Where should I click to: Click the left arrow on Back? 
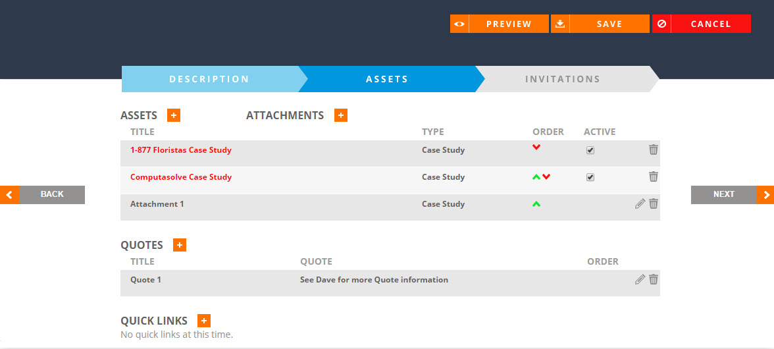9,194
